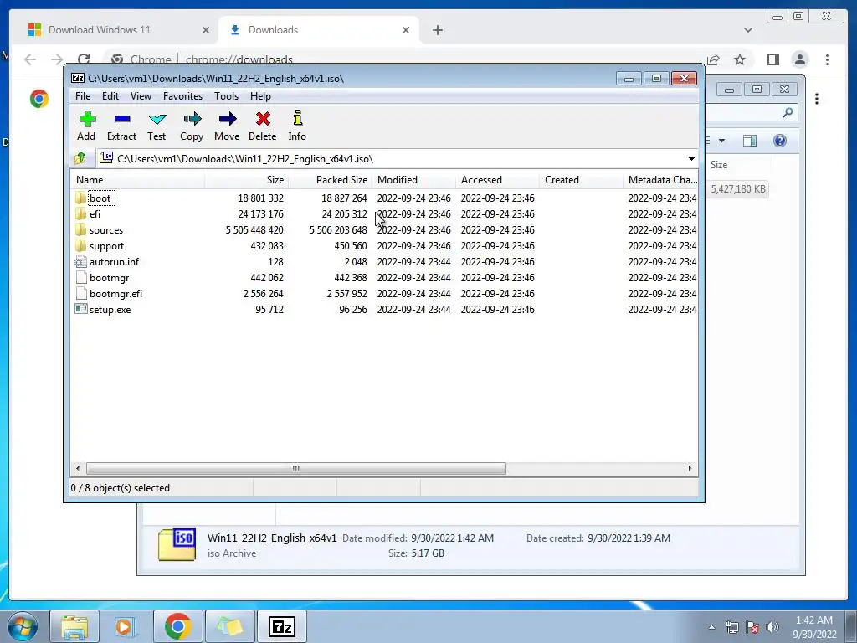Select the support folder icon
The height and width of the screenshot is (643, 857).
point(81,245)
